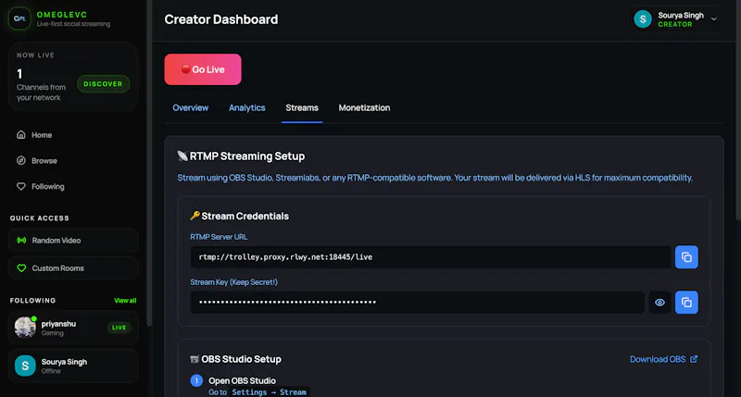Select the Streams tab
Image resolution: width=741 pixels, height=397 pixels.
302,108
